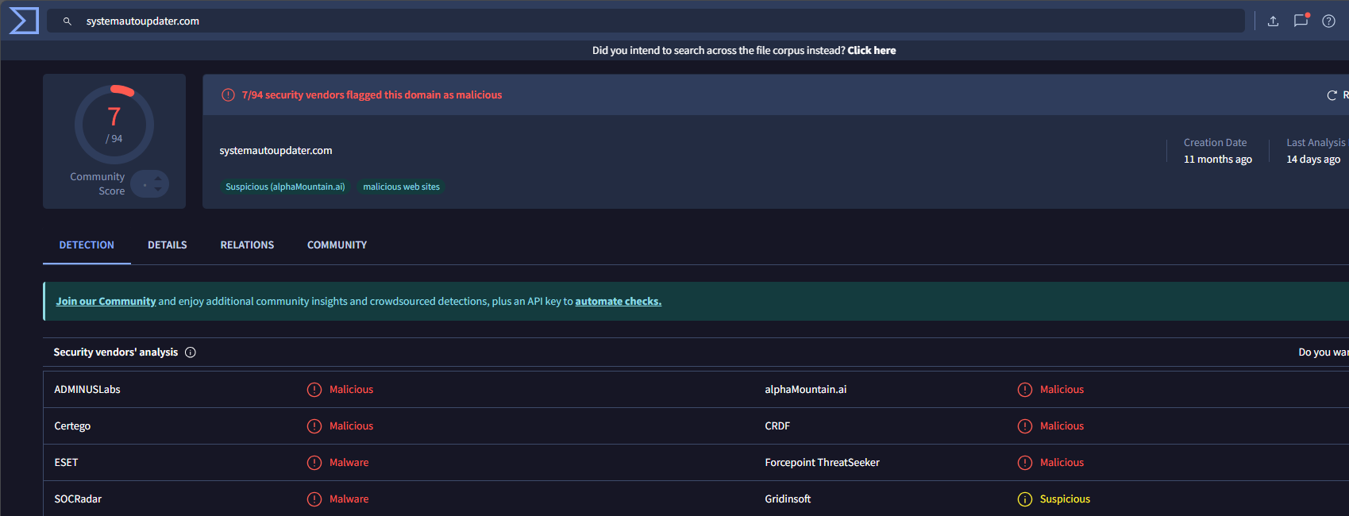Click the 'Creation Date' label

coord(1215,143)
